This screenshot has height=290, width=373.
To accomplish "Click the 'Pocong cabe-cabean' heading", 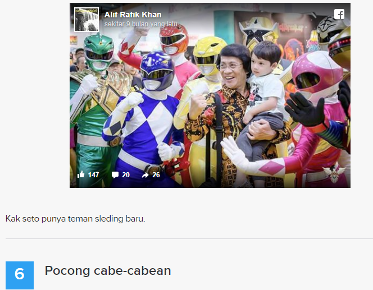I will (108, 270).
